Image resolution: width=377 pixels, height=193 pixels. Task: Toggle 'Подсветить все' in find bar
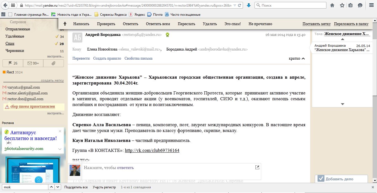point(76,187)
